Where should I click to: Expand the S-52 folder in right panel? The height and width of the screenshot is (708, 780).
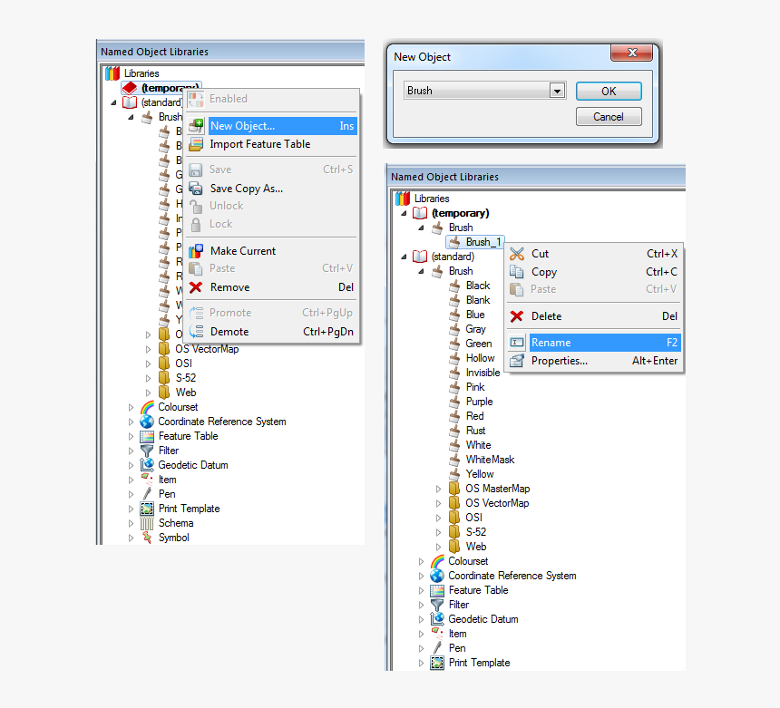click(438, 532)
